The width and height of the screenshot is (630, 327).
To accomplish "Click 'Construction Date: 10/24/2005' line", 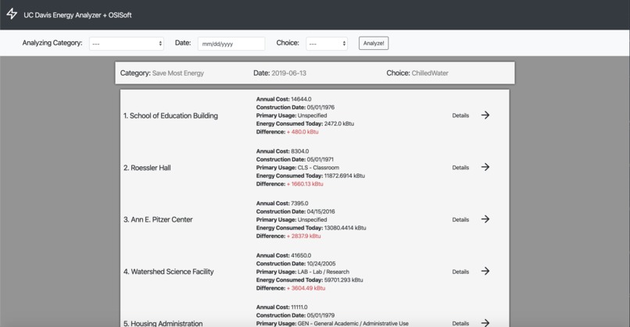I will pos(296,264).
